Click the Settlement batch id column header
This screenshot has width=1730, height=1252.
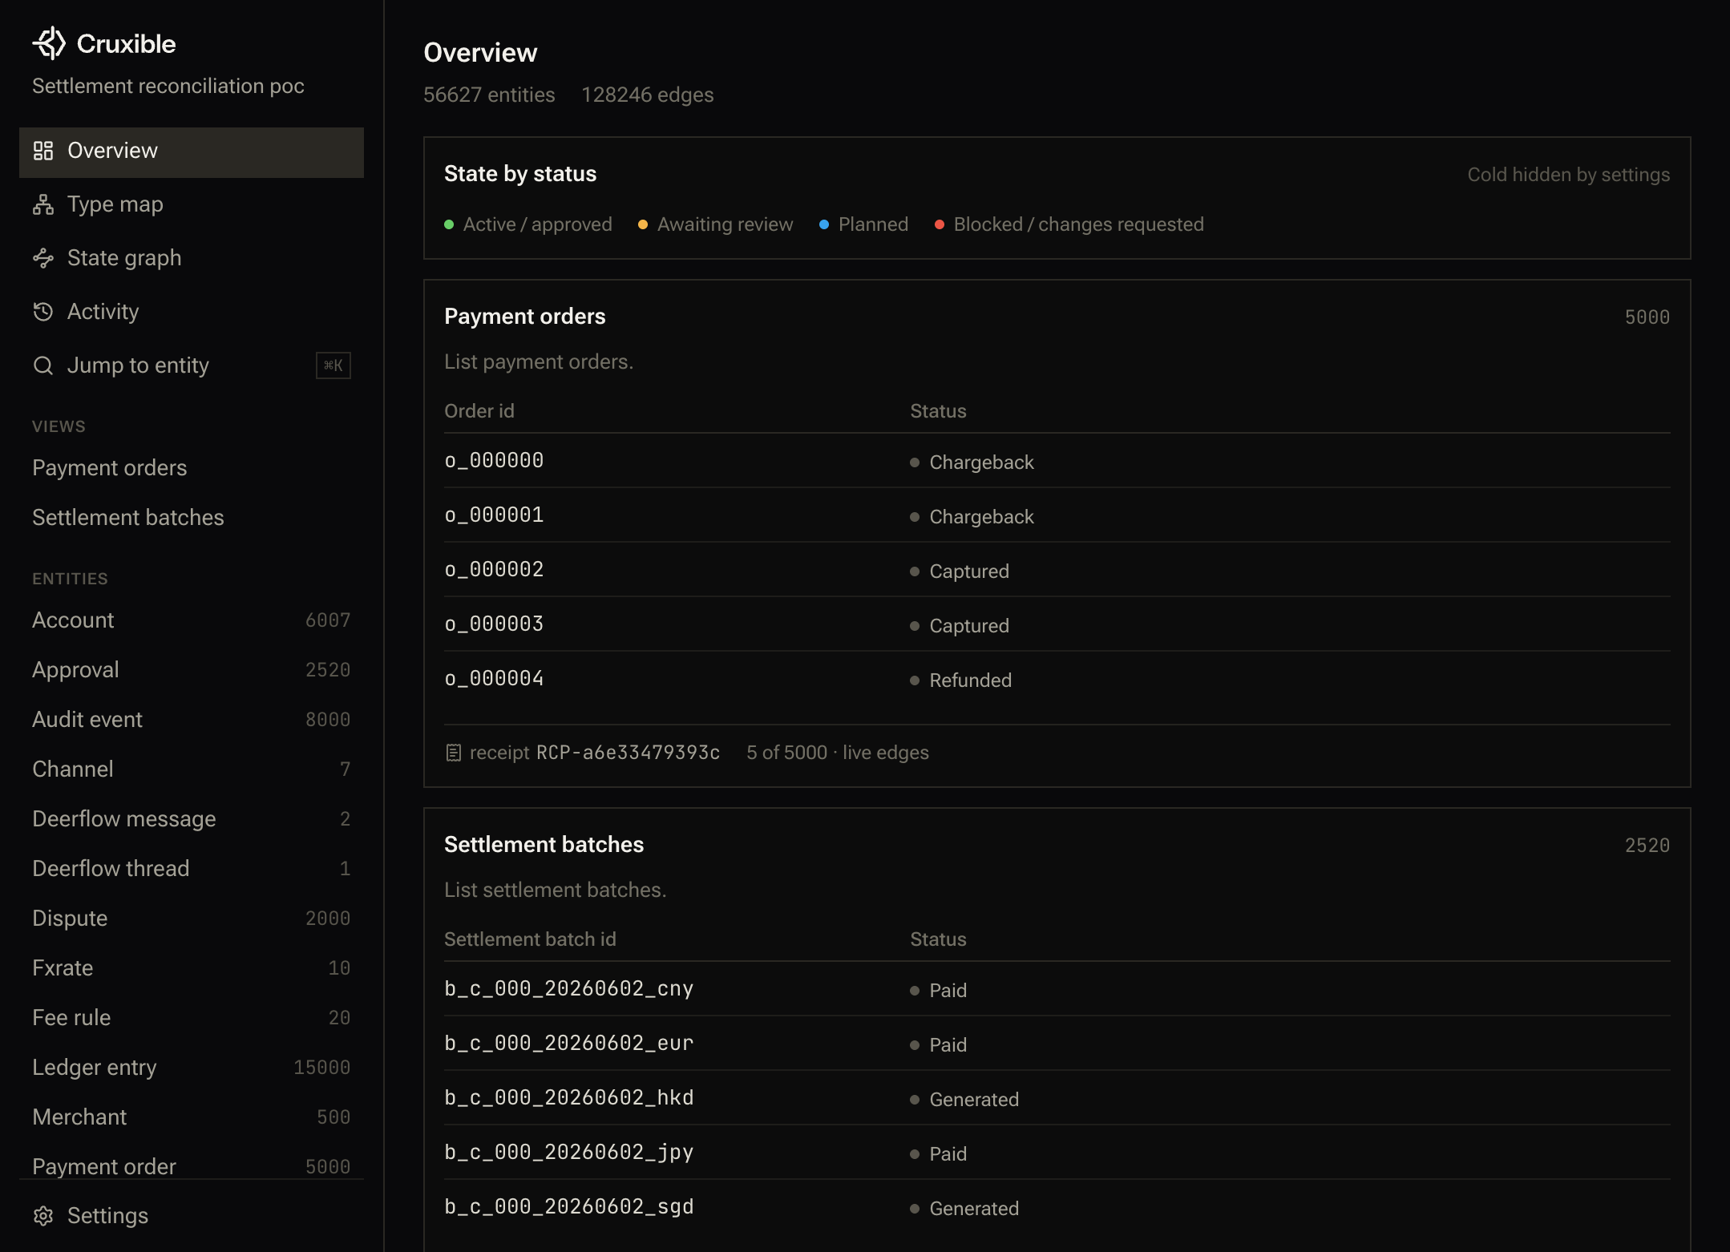(x=530, y=939)
